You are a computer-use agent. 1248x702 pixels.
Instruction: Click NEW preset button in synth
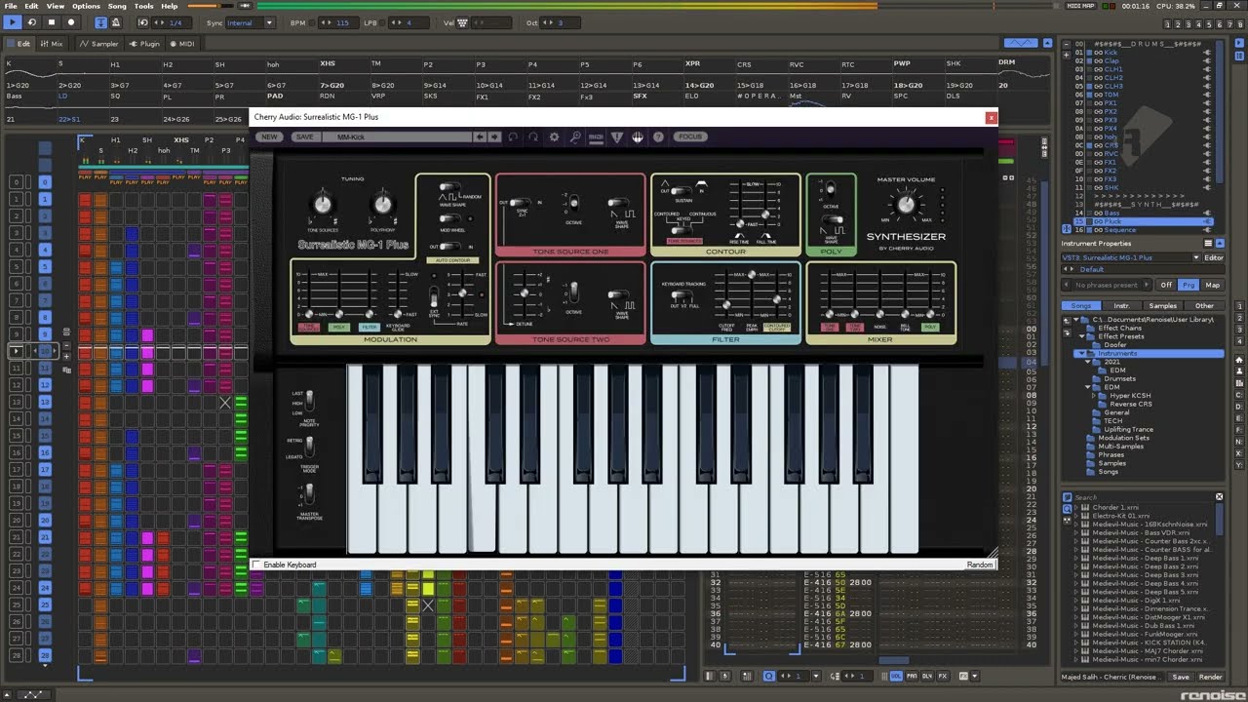click(x=268, y=136)
